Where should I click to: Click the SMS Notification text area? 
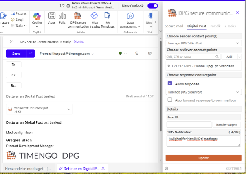pyautogui.click(x=204, y=141)
